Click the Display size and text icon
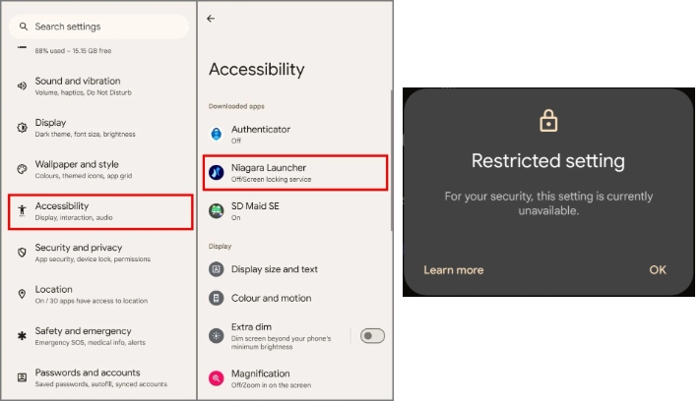 [216, 269]
